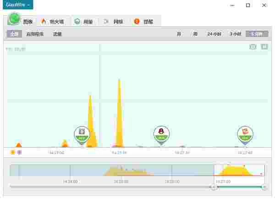Click the purple upload legend dot
Viewport: 275px width, 199px height.
(19, 152)
